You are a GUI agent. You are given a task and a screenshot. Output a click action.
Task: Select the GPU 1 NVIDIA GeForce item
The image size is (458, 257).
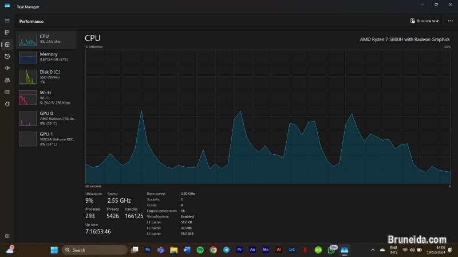coord(46,138)
